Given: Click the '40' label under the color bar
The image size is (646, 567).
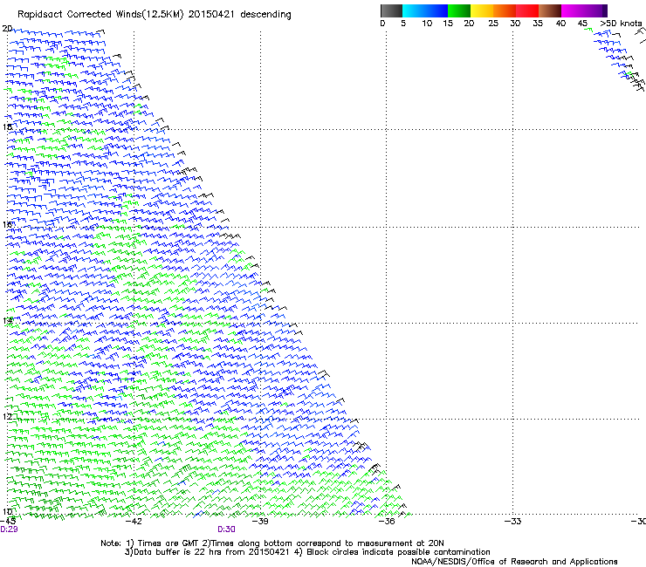Looking at the screenshot, I should pyautogui.click(x=560, y=23).
